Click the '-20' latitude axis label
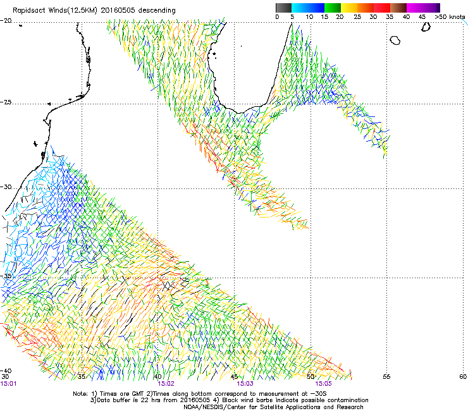The image size is (468, 411). pos(6,21)
